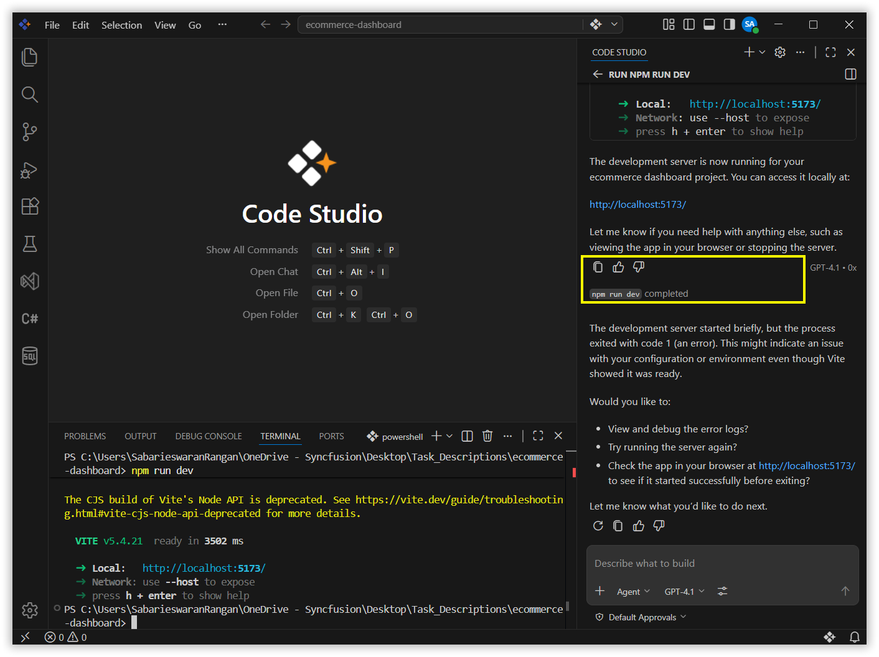
Task: Open the Extensions view
Action: [x=30, y=207]
